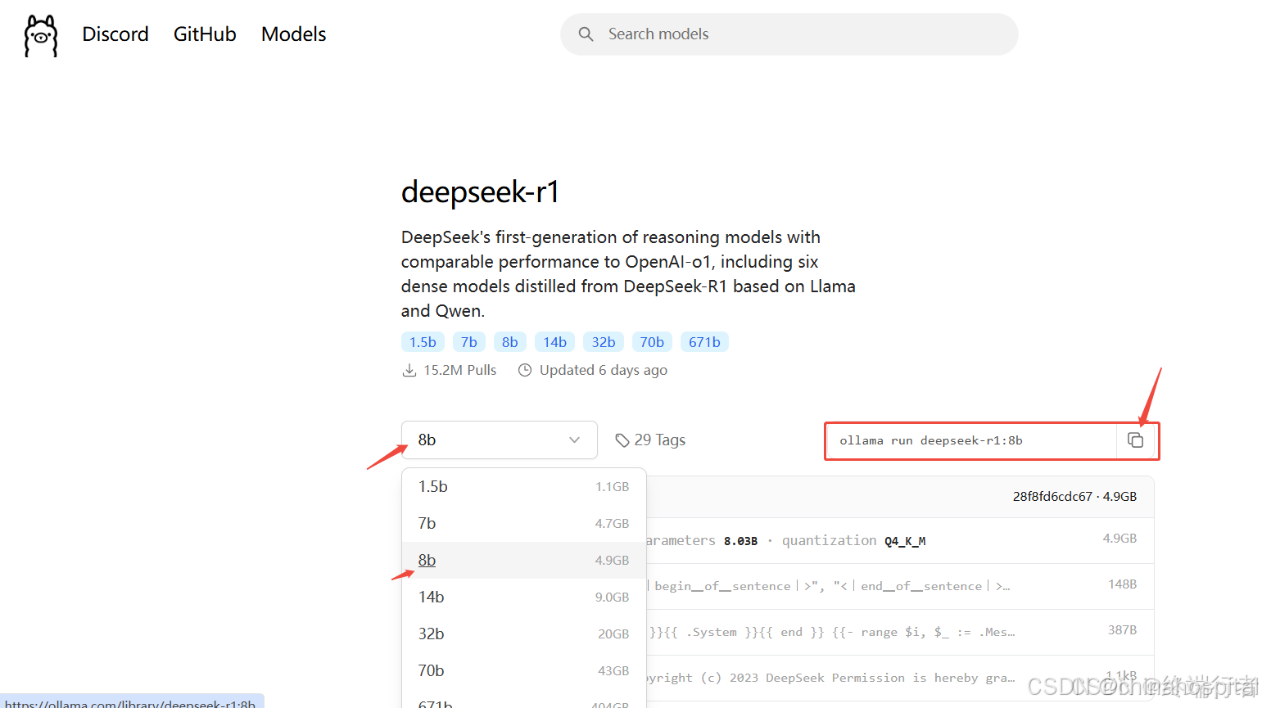
Task: Select the 1.5b size tag badge
Action: click(423, 342)
